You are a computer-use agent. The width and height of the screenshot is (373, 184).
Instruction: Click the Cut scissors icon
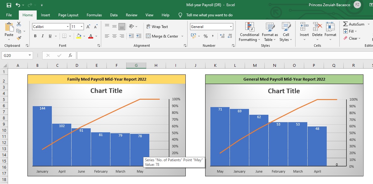click(x=19, y=24)
